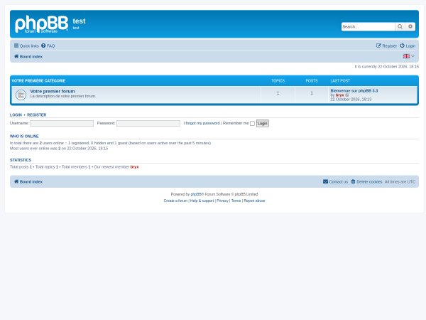Click Register in the top navigation

[x=386, y=46]
